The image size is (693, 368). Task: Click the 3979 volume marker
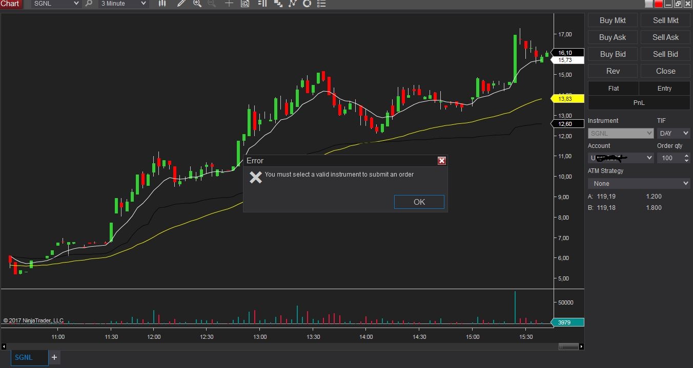click(x=568, y=322)
